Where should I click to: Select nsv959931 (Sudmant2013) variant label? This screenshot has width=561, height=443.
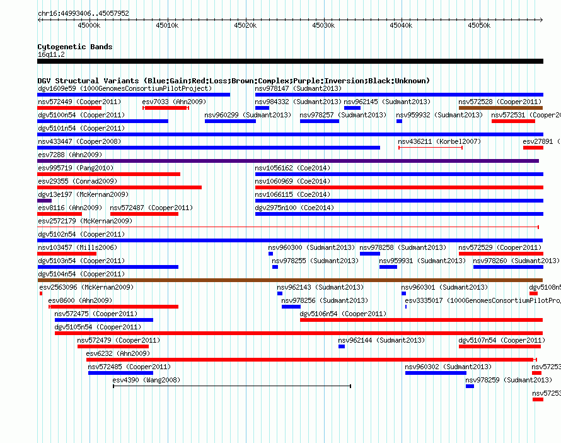pos(422,261)
